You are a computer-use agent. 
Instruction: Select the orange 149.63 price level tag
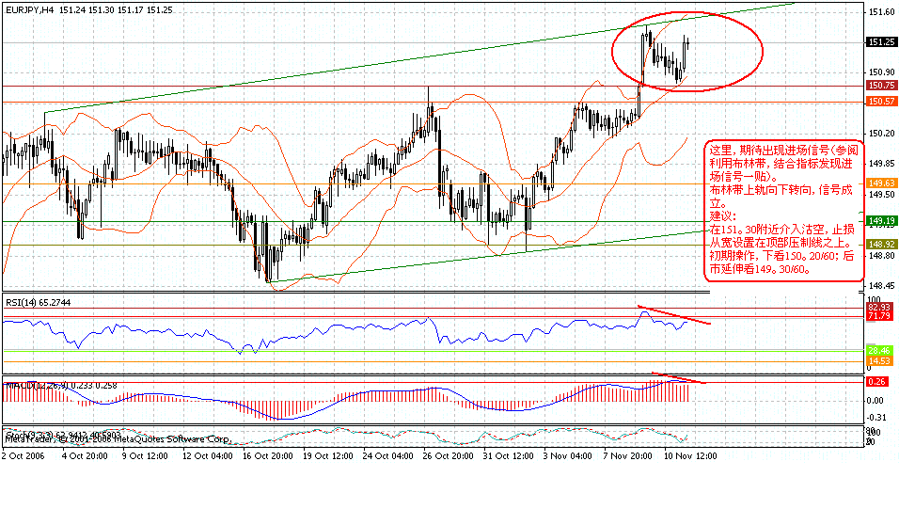click(881, 183)
